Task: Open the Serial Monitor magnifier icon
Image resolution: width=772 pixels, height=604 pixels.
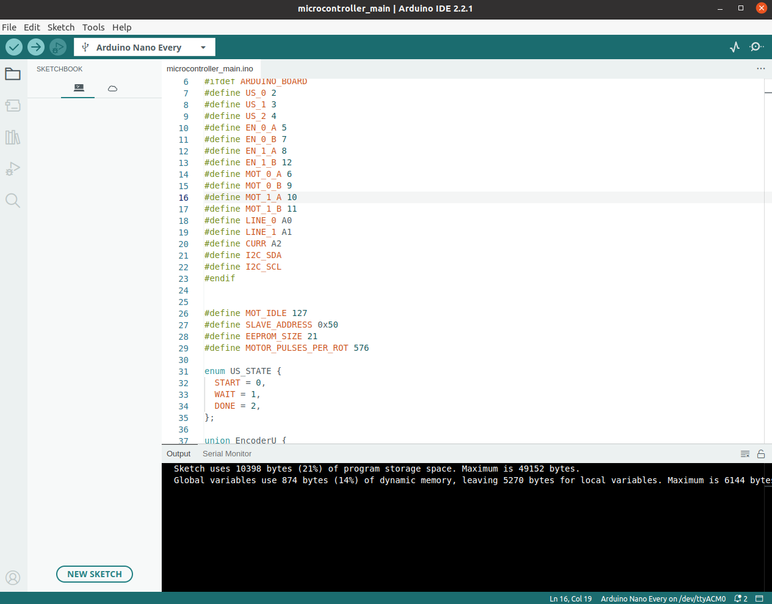Action: (757, 47)
